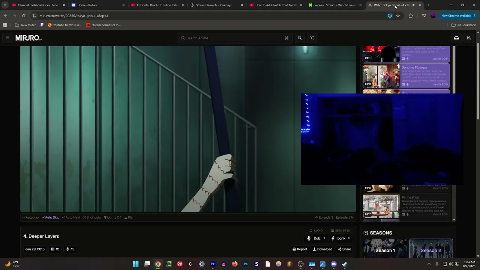480x270 pixels.
Task: Toggle Lights Off mode
Action: click(x=112, y=217)
